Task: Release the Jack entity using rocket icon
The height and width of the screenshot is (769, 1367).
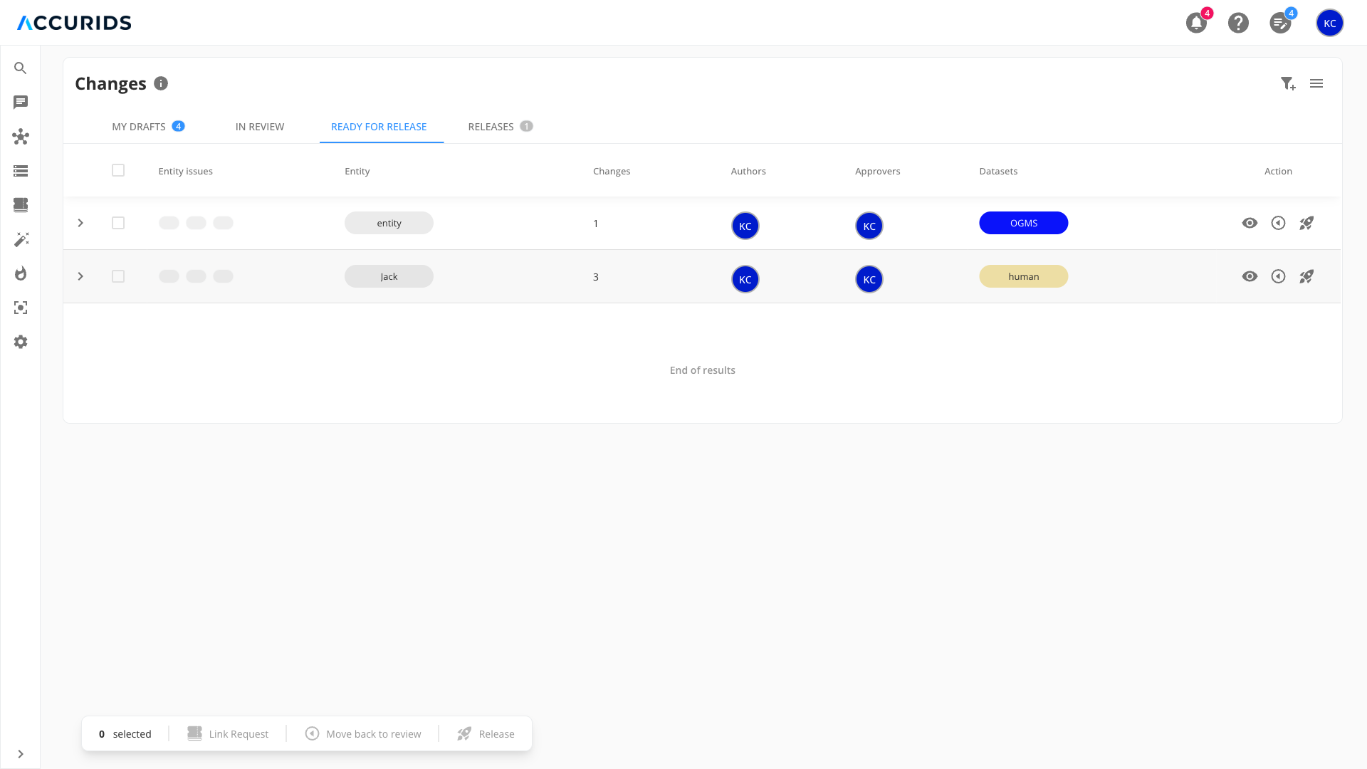Action: (x=1306, y=276)
